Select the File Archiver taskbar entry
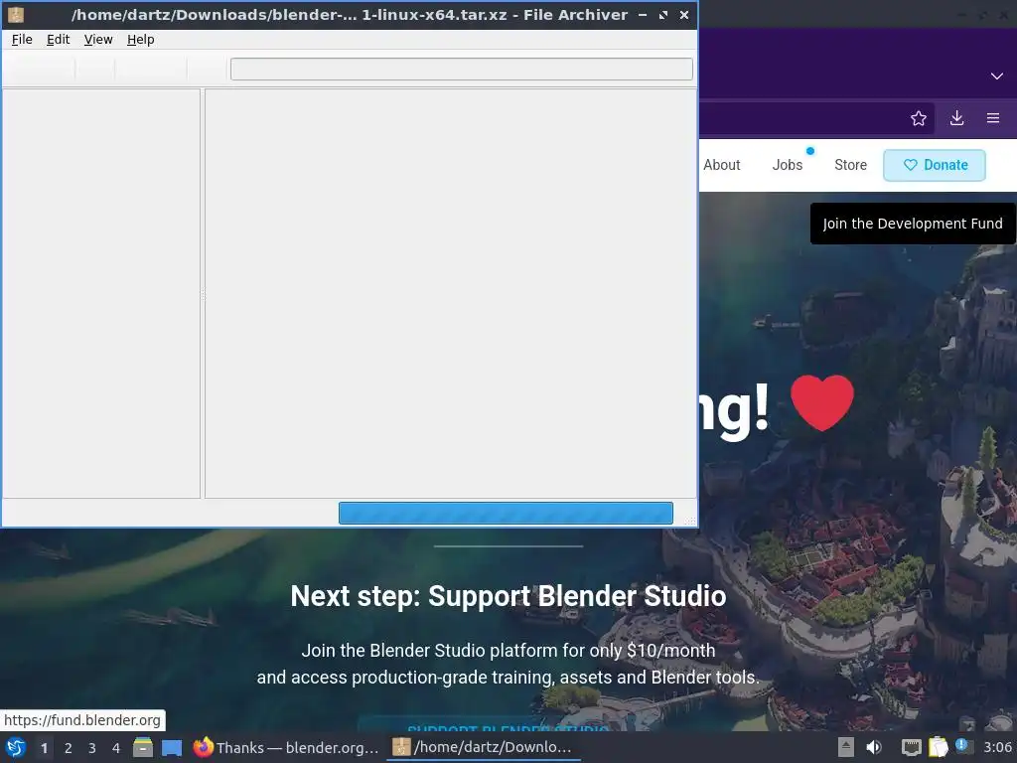1017x763 pixels. pyautogui.click(x=484, y=747)
